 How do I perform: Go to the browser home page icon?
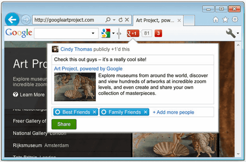click(x=216, y=20)
